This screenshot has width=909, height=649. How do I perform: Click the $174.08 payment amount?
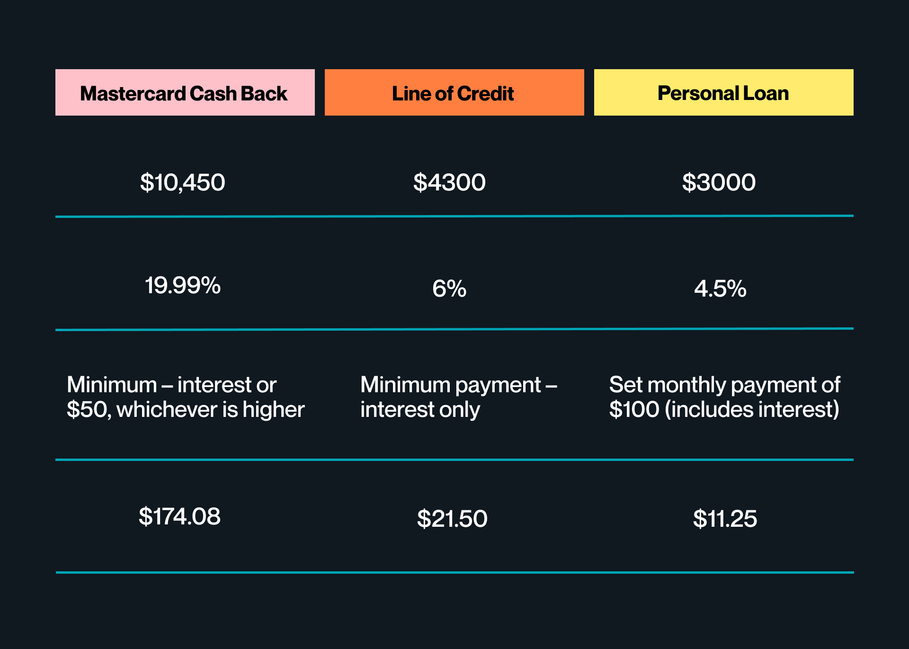tap(179, 516)
